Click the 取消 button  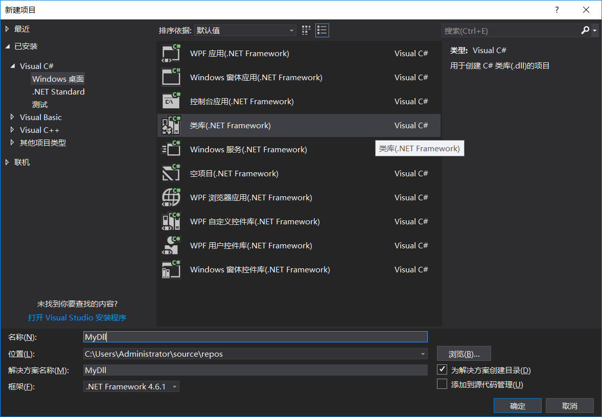click(570, 406)
